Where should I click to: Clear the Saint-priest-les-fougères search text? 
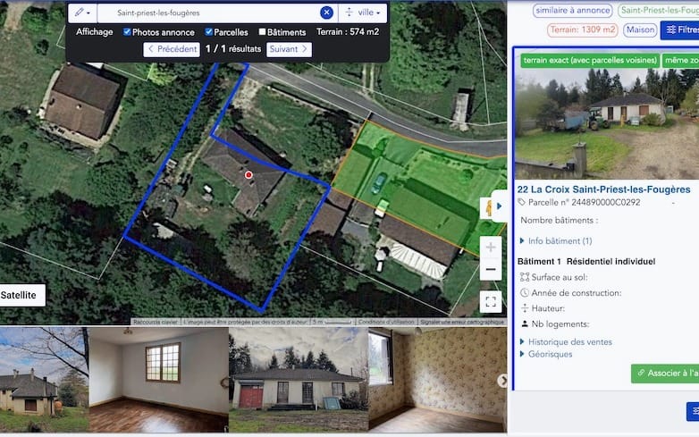pos(326,13)
